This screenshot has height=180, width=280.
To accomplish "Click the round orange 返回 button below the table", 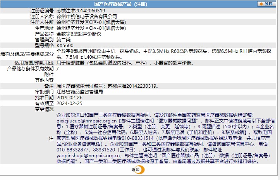I will tap(138, 170).
